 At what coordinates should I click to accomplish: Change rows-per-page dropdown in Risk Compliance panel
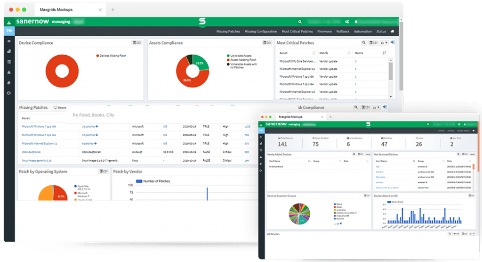376,107
